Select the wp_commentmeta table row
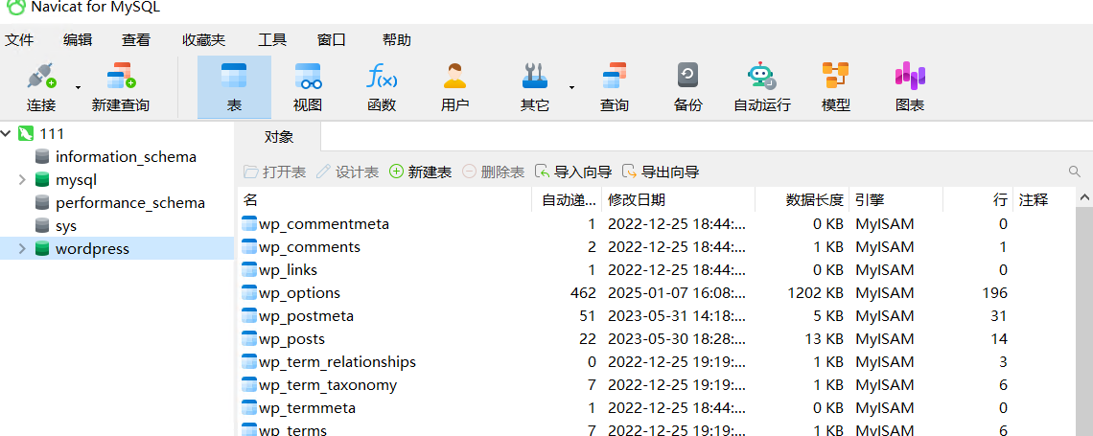 (658, 223)
